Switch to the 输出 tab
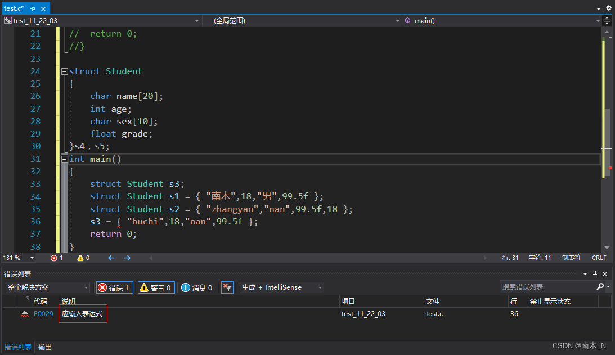This screenshot has height=355, width=615. coord(44,347)
